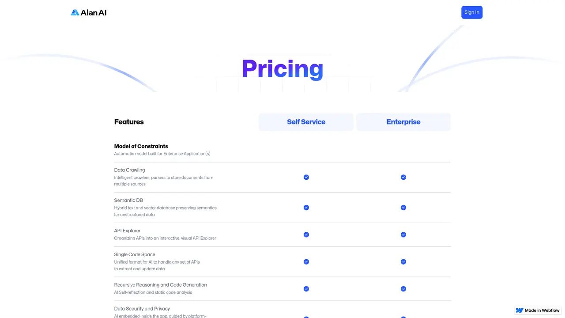This screenshot has height=318, width=565.
Task: Click Recursive Reasoning checkmark under Self Service
Action: point(306,289)
